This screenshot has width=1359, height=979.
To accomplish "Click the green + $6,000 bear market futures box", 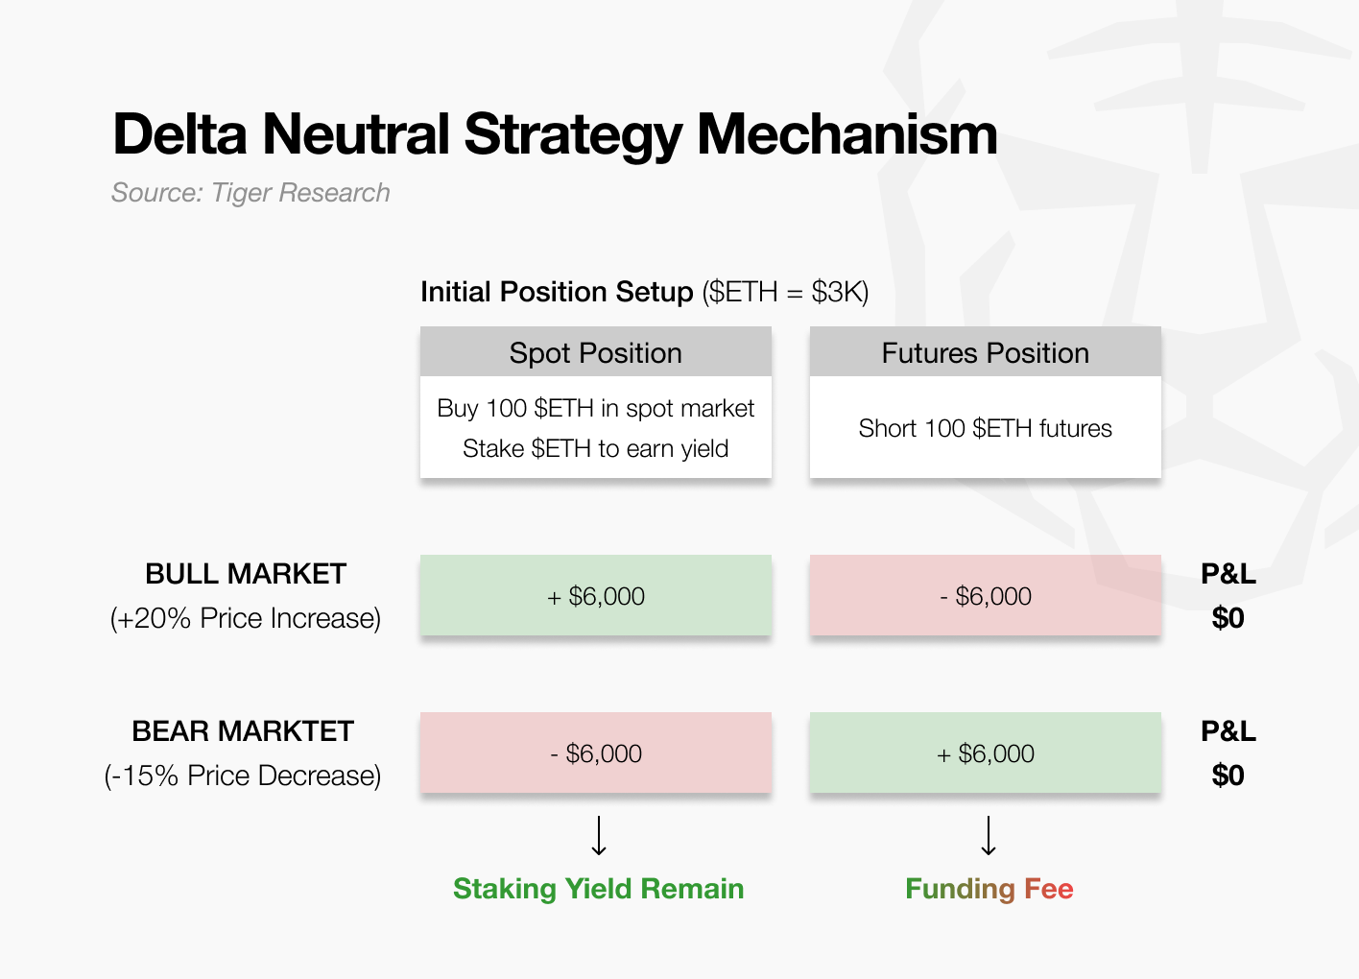I will coord(986,752).
